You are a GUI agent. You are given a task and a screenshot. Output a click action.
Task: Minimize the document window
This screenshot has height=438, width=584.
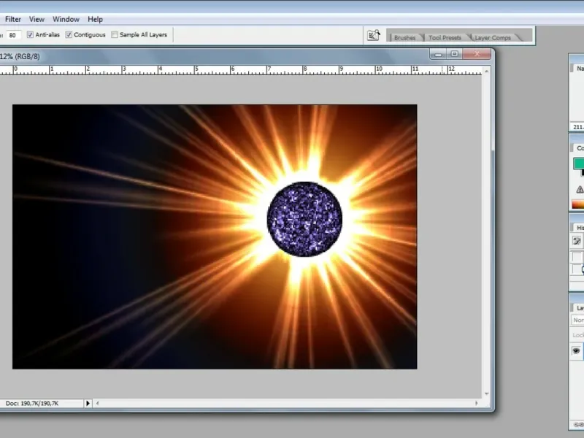pos(439,54)
